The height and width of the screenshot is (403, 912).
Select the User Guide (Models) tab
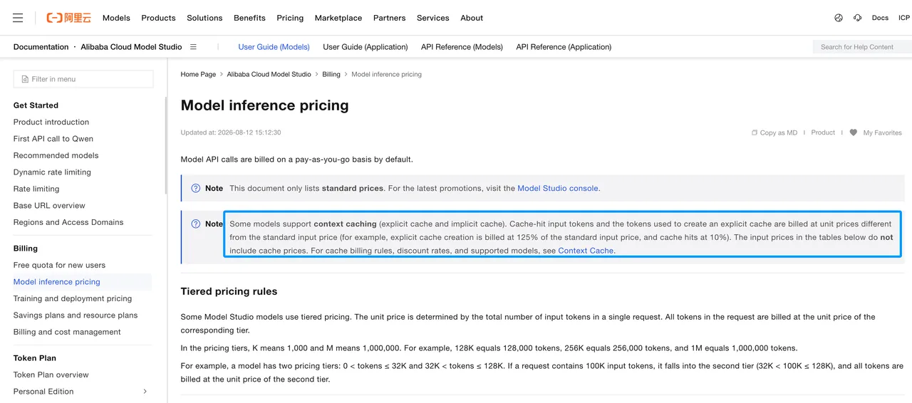tap(274, 47)
